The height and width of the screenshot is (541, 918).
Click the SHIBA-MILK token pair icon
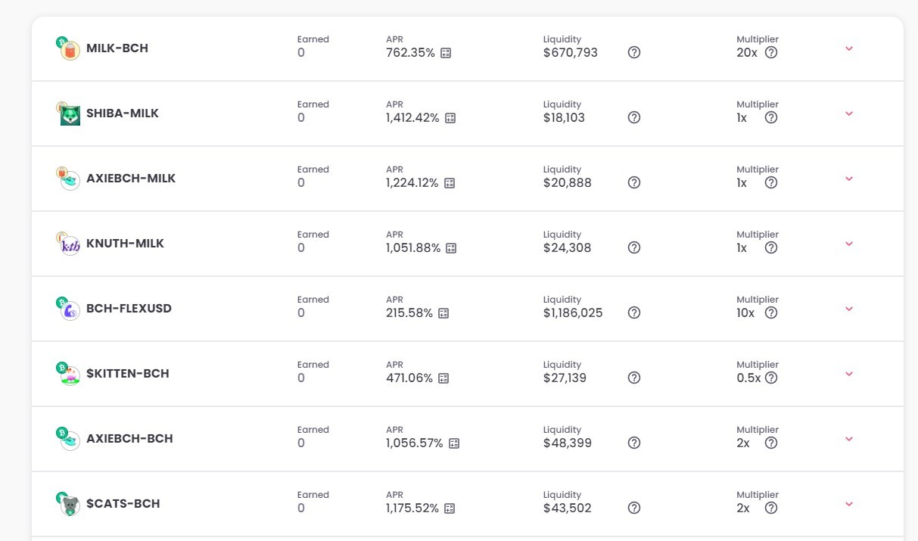pos(69,113)
